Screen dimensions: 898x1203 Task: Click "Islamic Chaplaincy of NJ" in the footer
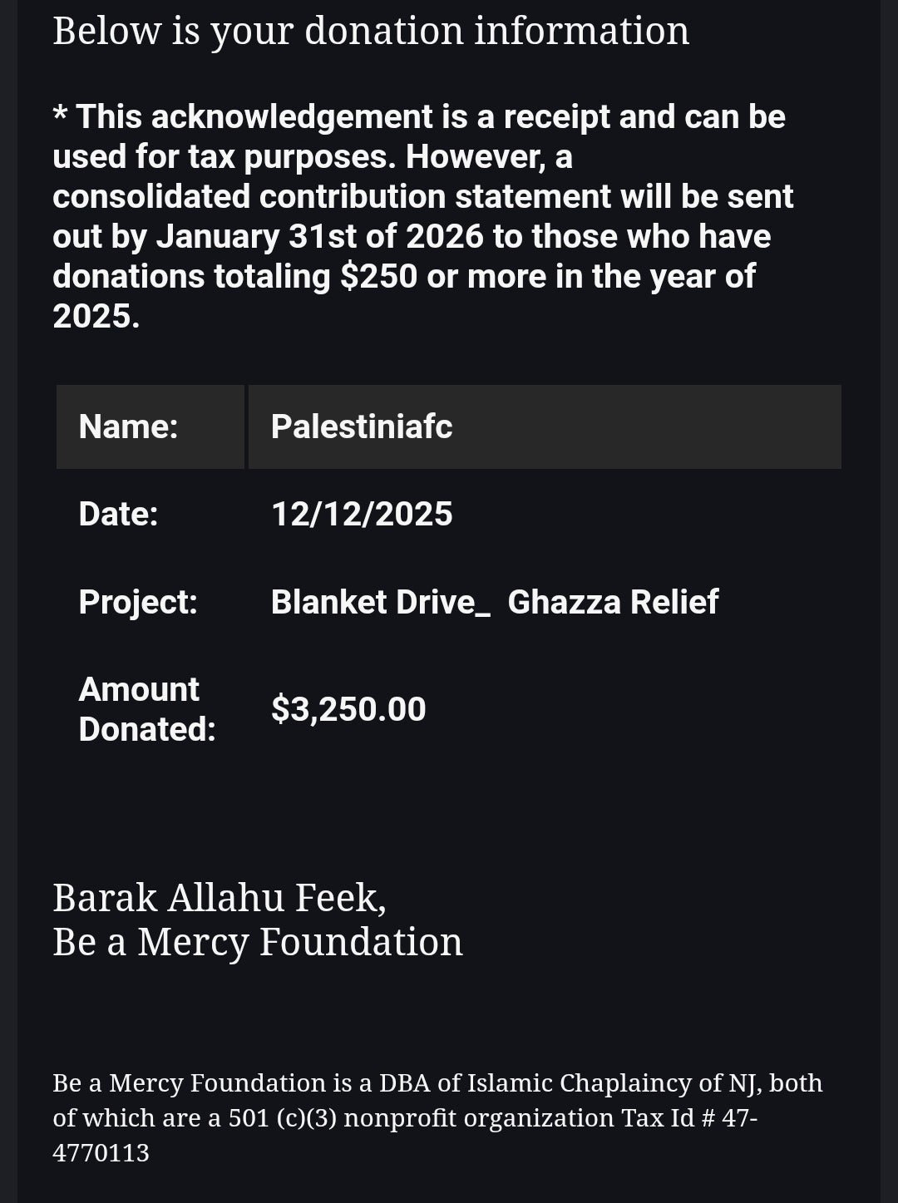(614, 1082)
